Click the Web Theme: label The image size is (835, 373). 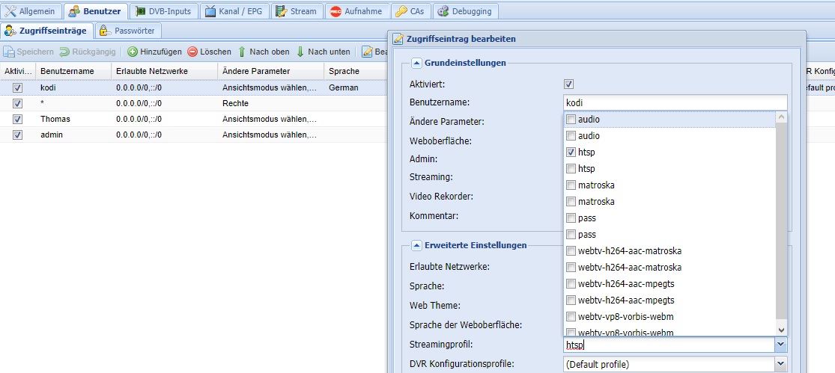coord(435,306)
